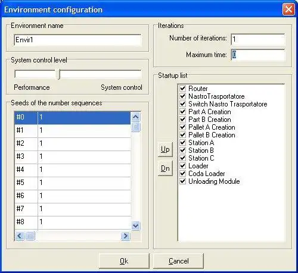Select seed row #8

73,222
